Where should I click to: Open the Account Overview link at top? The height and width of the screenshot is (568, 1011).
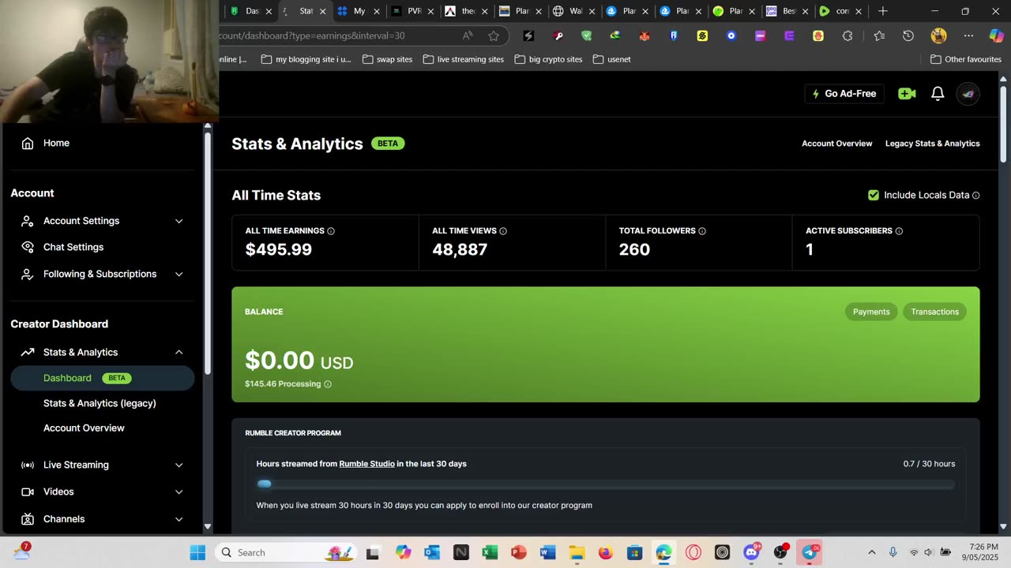click(x=836, y=144)
